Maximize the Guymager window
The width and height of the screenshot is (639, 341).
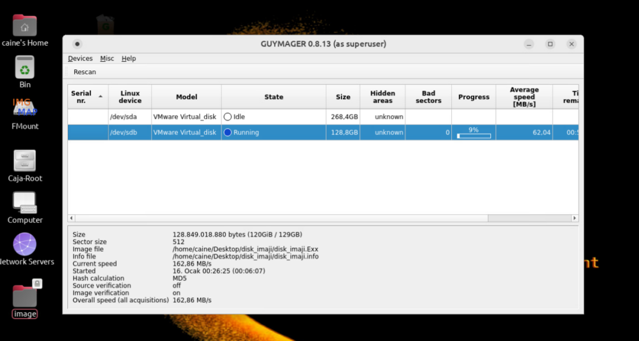tap(550, 44)
